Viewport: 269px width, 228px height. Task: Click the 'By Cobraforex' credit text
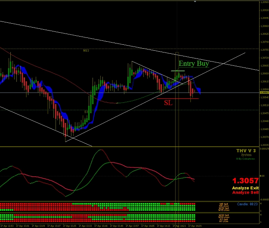click(x=245, y=159)
